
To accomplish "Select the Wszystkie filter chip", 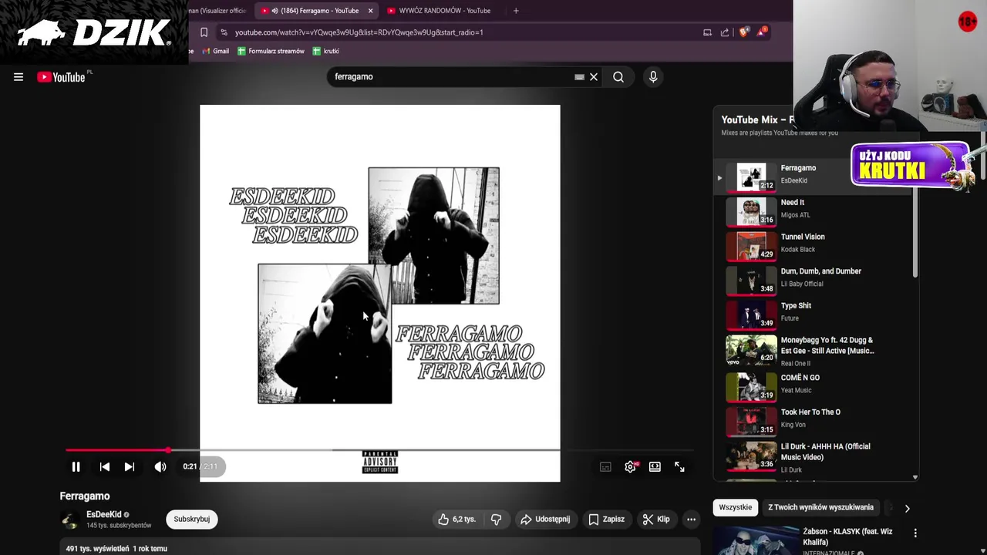I will tap(735, 508).
